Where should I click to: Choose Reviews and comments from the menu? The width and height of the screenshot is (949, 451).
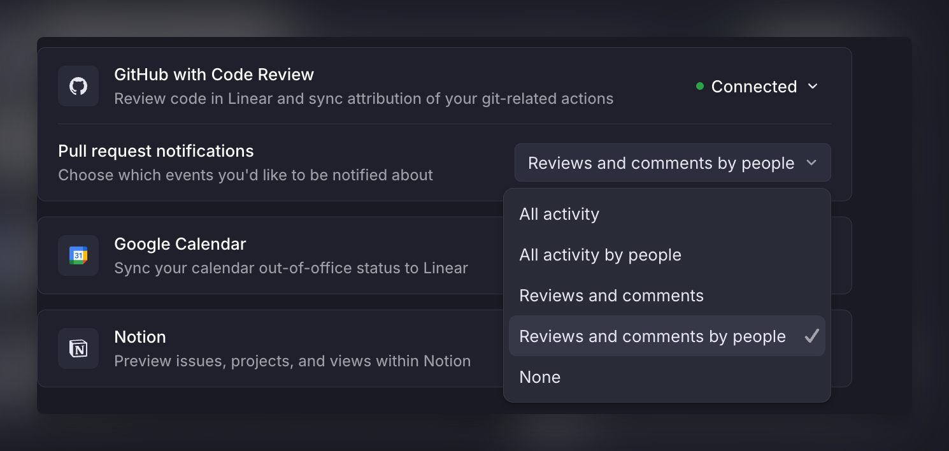pyautogui.click(x=611, y=295)
